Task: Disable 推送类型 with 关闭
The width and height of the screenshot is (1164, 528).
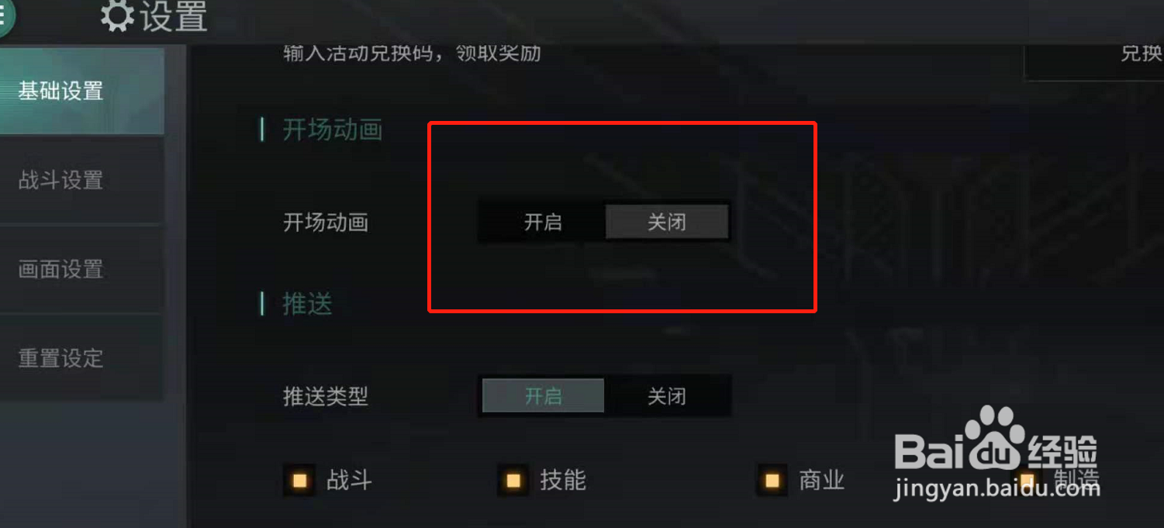Action: coord(667,396)
